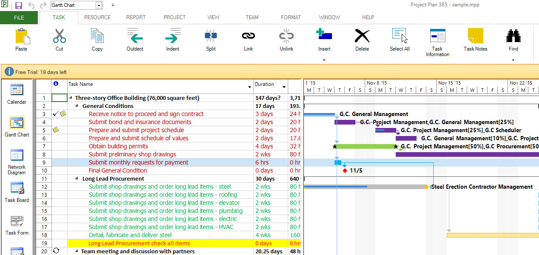The image size is (539, 255).
Task: Click the Nov 8 '15 timescale header
Action: pos(402,83)
